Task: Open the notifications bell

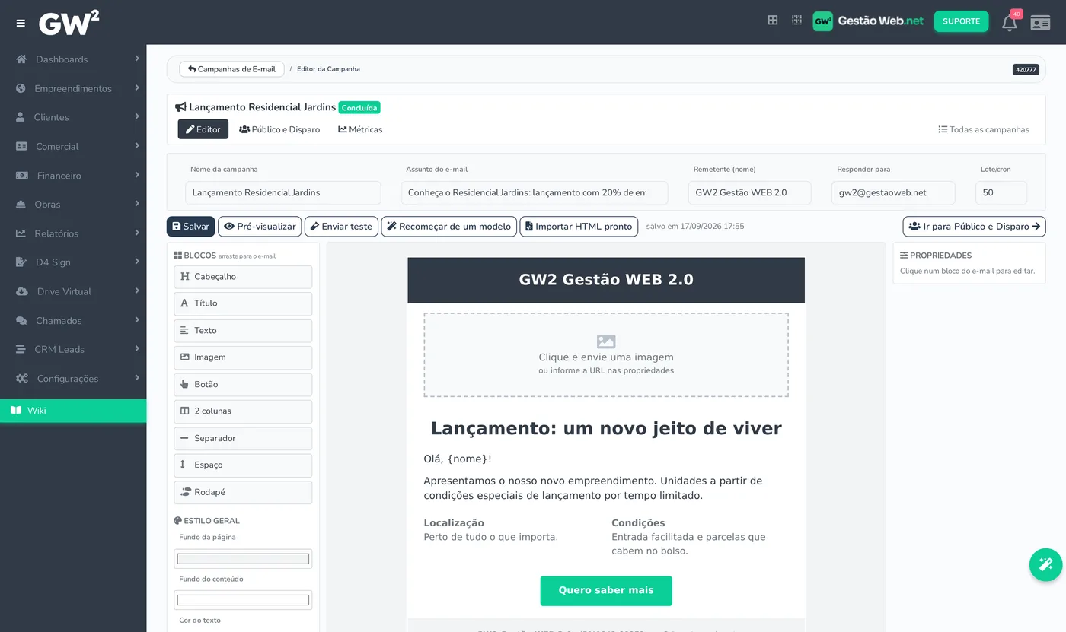Action: coord(1009,22)
